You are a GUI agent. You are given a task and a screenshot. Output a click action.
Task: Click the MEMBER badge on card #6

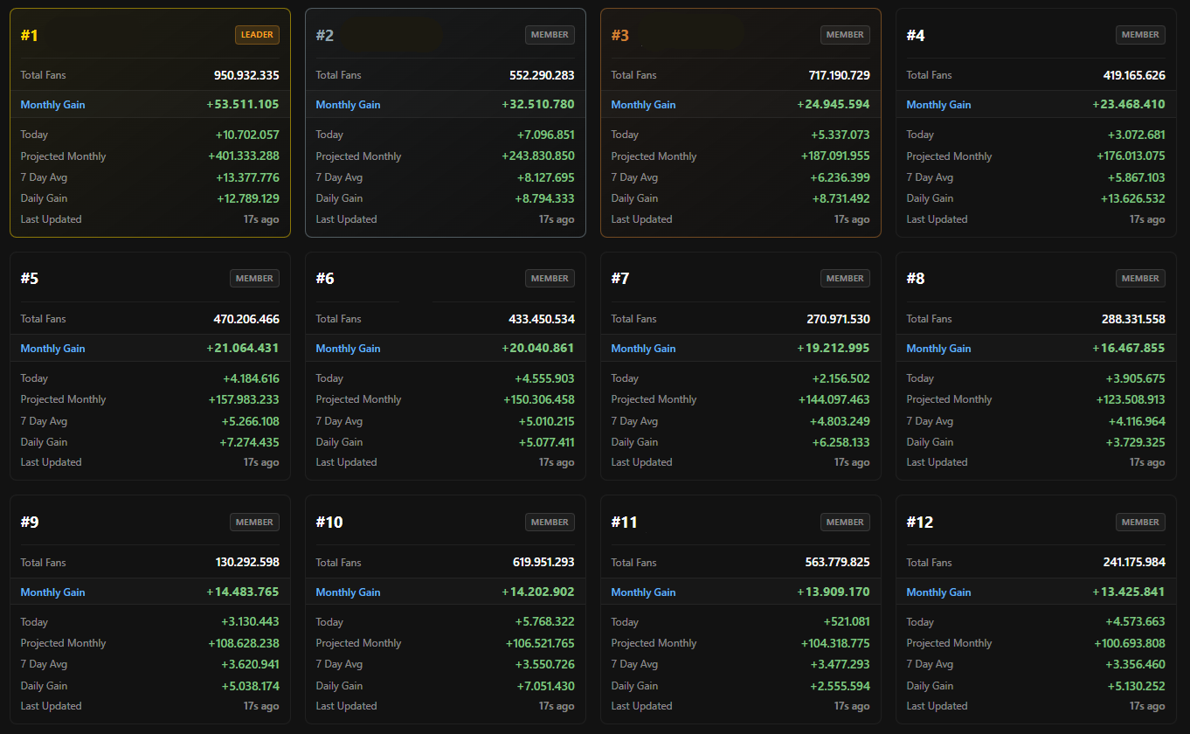[x=550, y=279]
